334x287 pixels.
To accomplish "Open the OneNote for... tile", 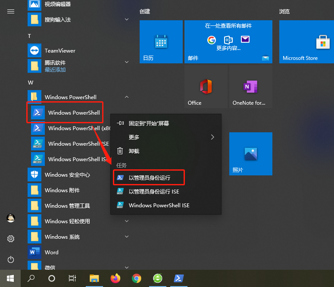I will (251, 87).
